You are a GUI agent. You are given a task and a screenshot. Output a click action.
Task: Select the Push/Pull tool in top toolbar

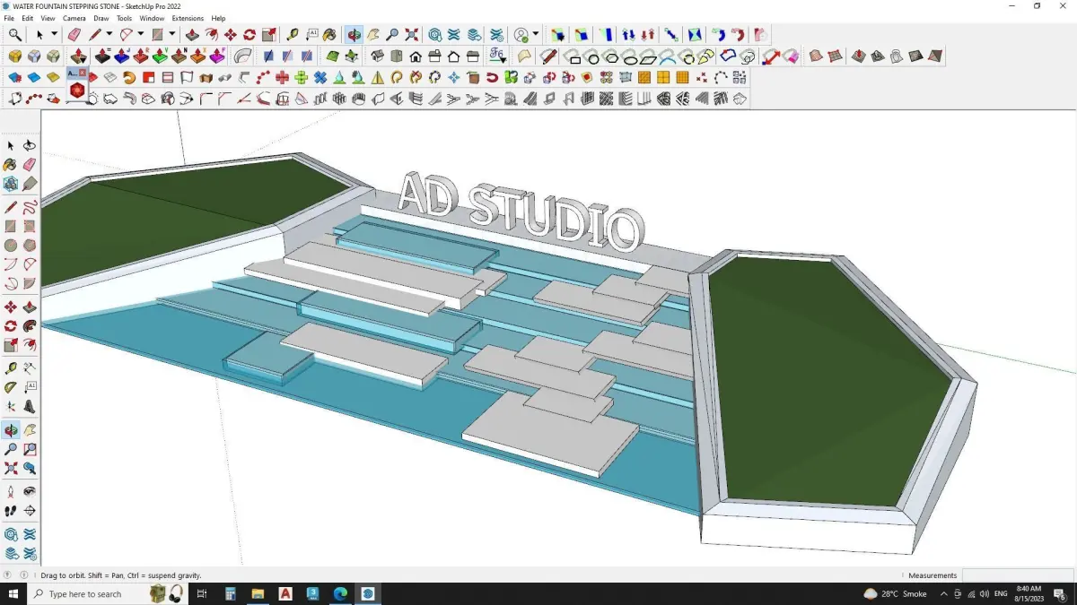(x=192, y=35)
